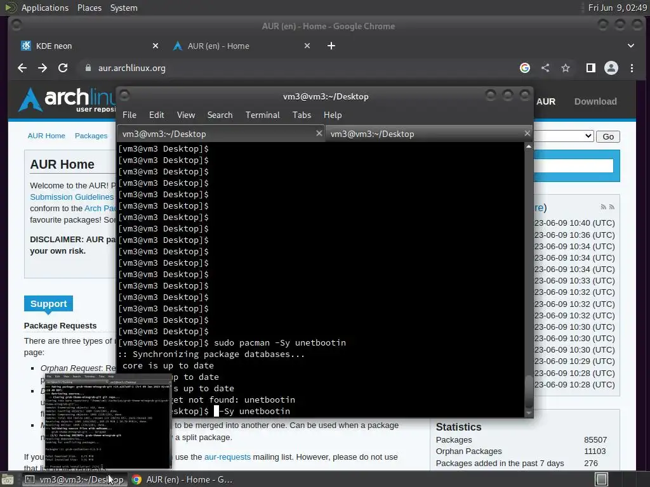
Task: Click the terminal scrollbar thumb
Action: pos(529,391)
